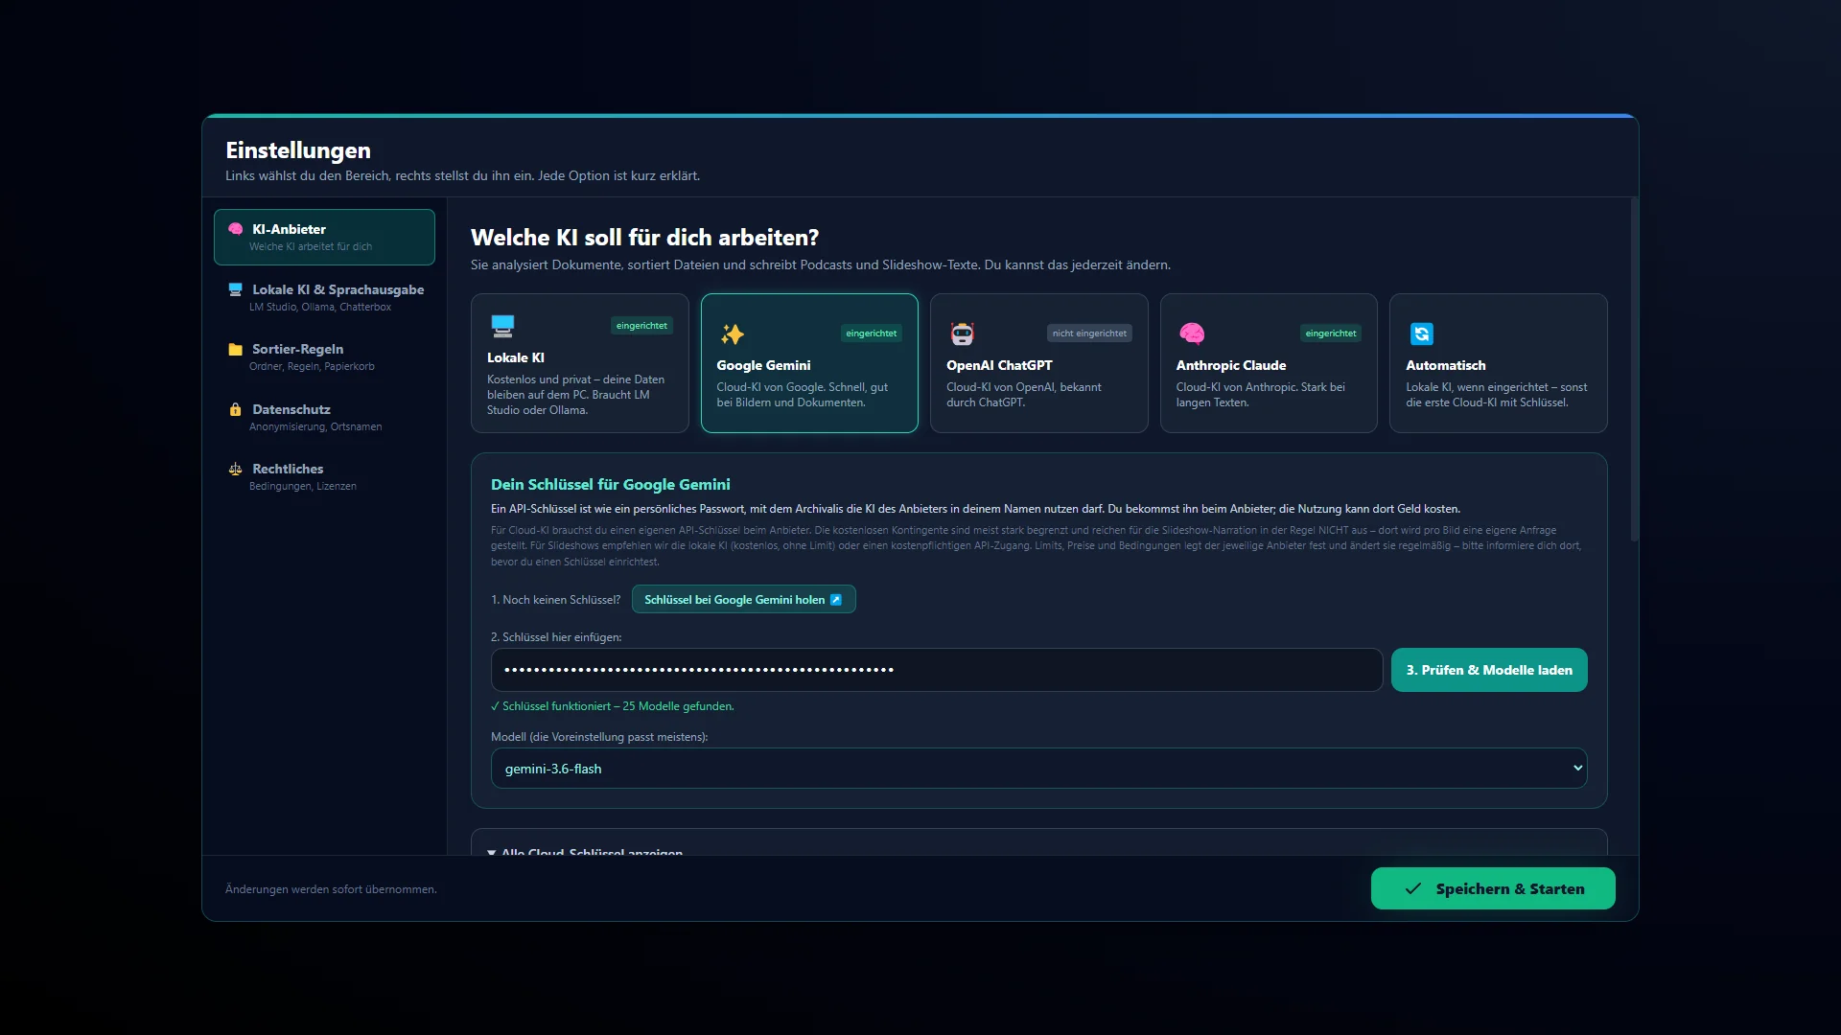This screenshot has height=1035, width=1841.
Task: Choose OpenAI ChatGPT as the provider
Action: 1039,363
